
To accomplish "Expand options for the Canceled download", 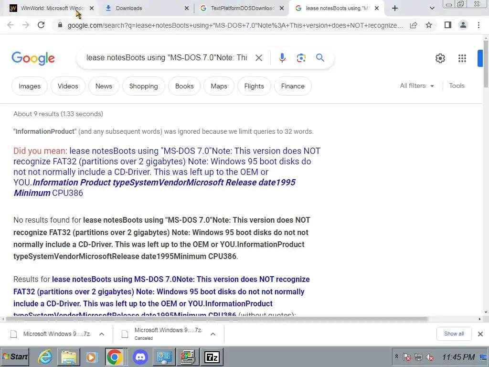I will click(x=213, y=334).
